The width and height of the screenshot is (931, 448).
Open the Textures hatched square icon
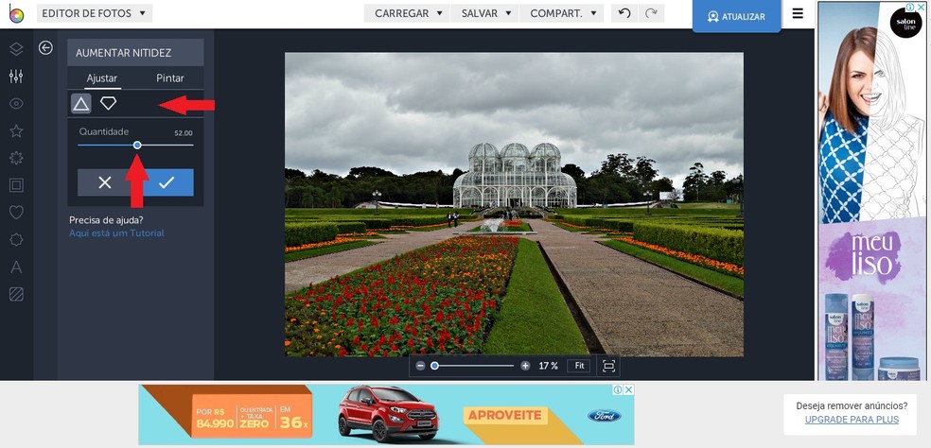click(17, 294)
